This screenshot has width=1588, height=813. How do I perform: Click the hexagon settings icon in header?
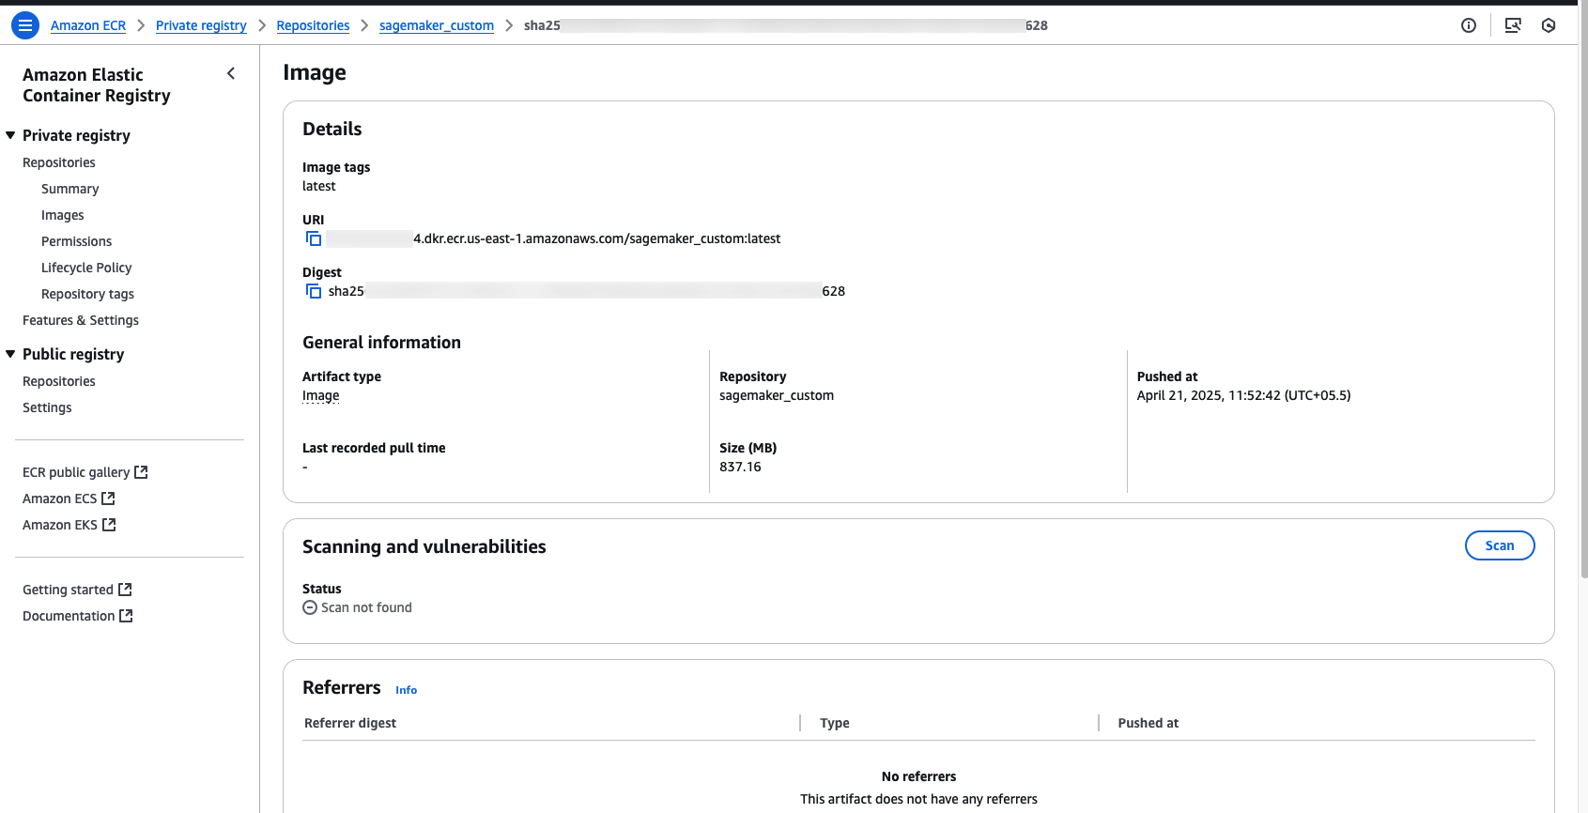click(1549, 25)
